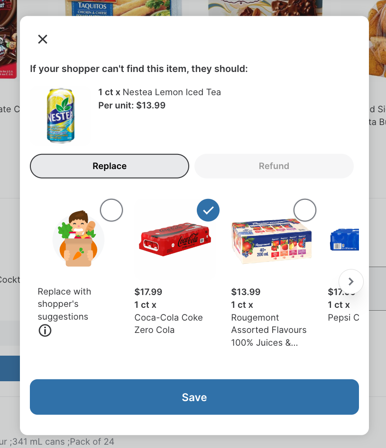386x448 pixels.
Task: Show next replacement options with arrow
Action: click(351, 281)
